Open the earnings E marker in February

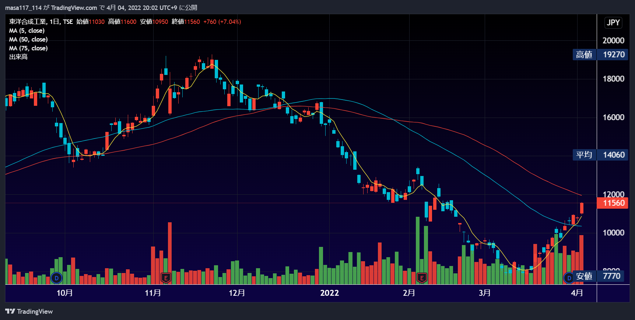click(422, 278)
